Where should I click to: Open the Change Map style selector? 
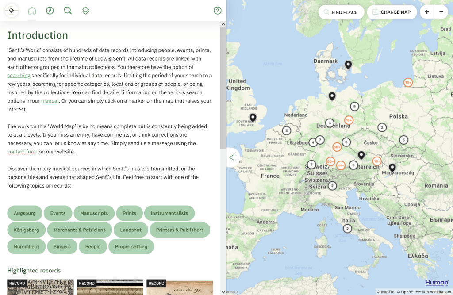392,12
